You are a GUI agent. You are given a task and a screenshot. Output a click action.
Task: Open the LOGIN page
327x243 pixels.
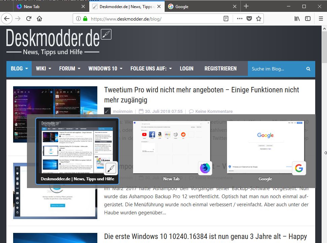point(187,68)
